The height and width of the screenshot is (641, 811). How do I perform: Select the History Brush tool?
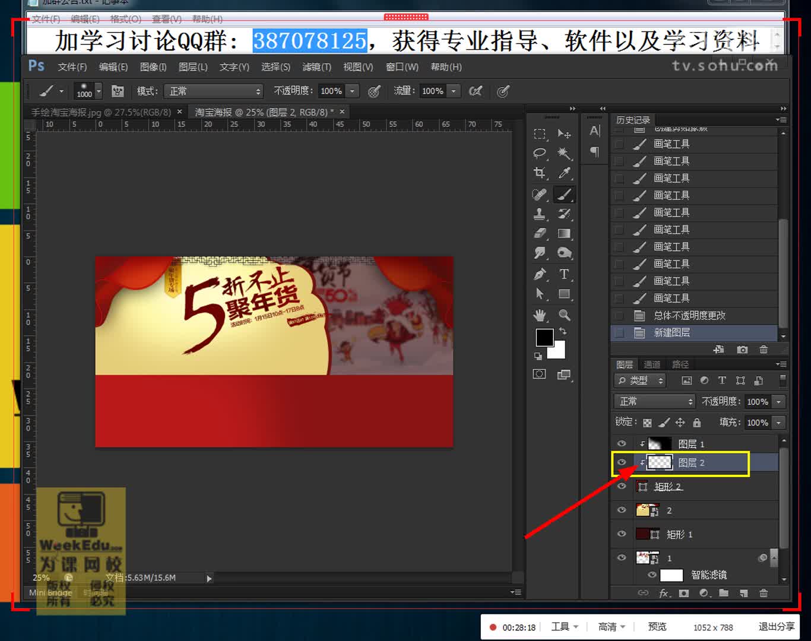[564, 214]
